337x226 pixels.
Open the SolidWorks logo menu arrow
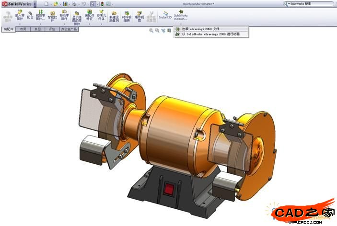pyautogui.click(x=35, y=3)
